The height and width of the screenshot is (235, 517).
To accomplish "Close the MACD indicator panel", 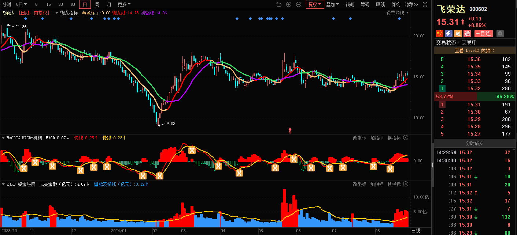I will (406, 138).
